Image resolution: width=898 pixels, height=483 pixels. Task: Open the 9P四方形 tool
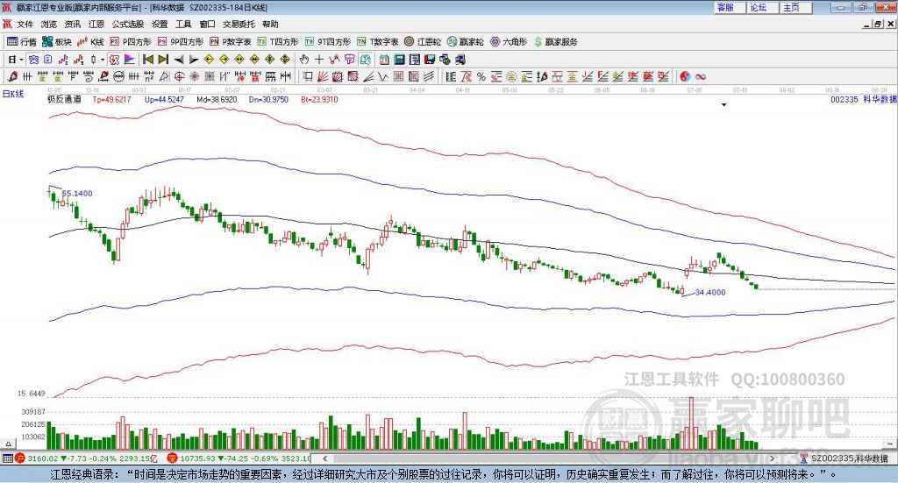click(181, 42)
